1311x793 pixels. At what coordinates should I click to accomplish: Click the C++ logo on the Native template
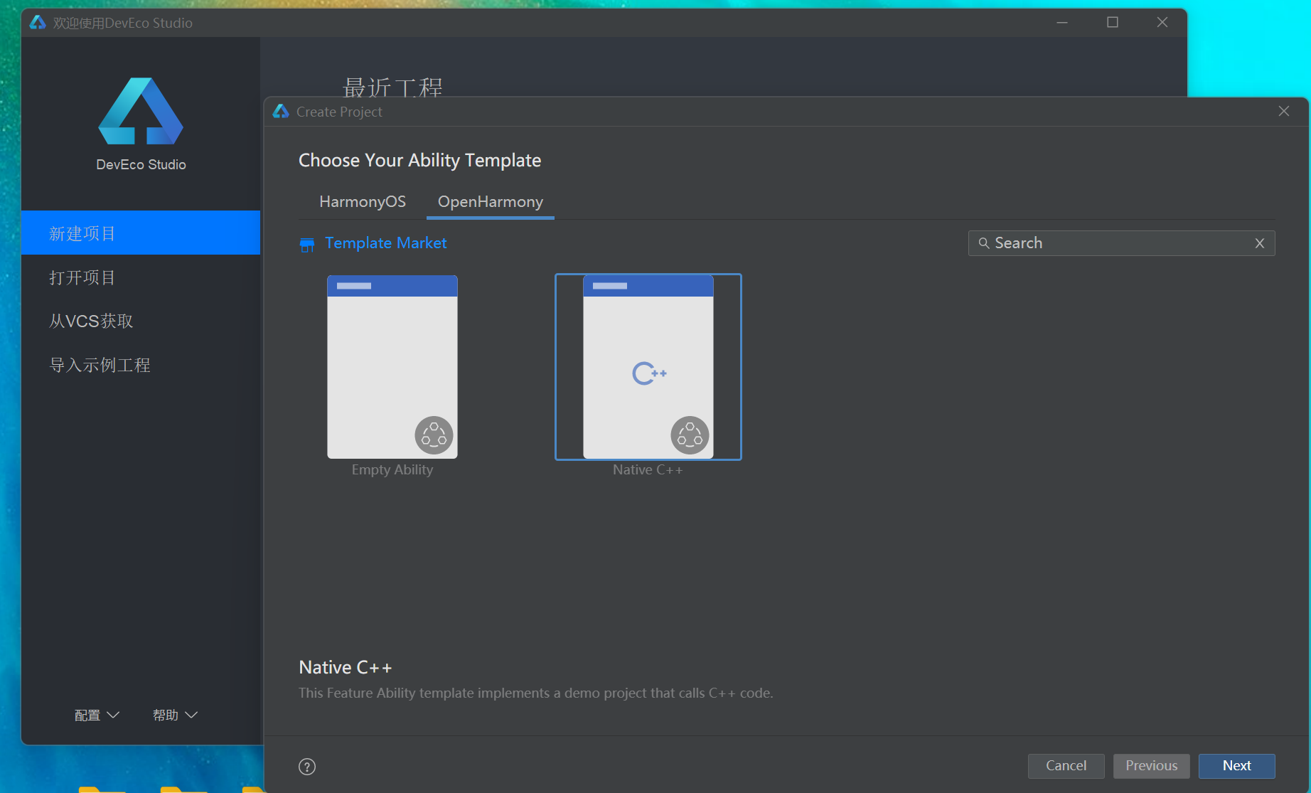pyautogui.click(x=649, y=373)
